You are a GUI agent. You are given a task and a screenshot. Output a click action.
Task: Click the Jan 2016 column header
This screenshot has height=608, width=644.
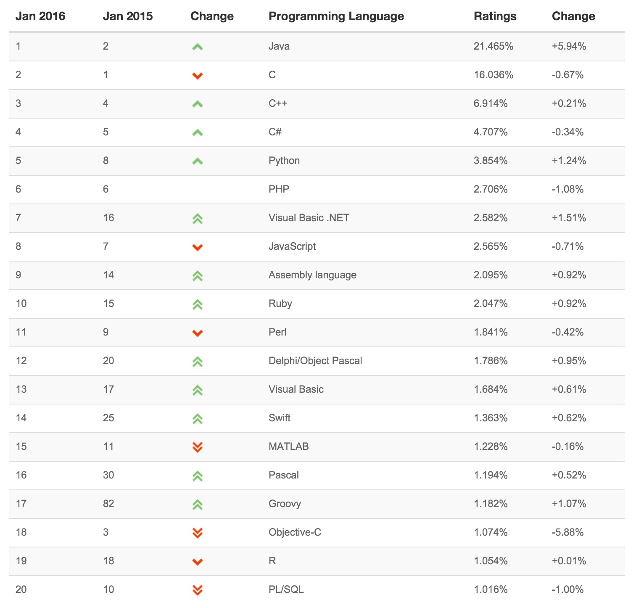pyautogui.click(x=40, y=16)
